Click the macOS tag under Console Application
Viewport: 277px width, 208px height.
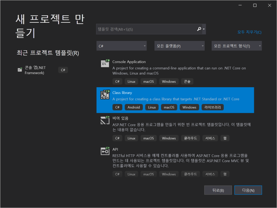[x=148, y=81]
